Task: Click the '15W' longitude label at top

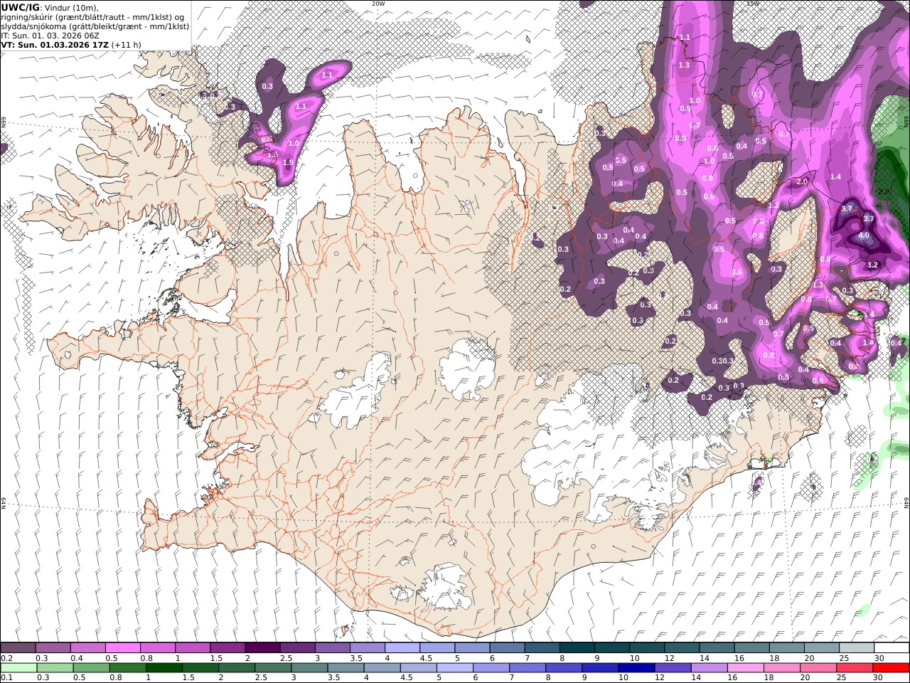Action: [752, 4]
